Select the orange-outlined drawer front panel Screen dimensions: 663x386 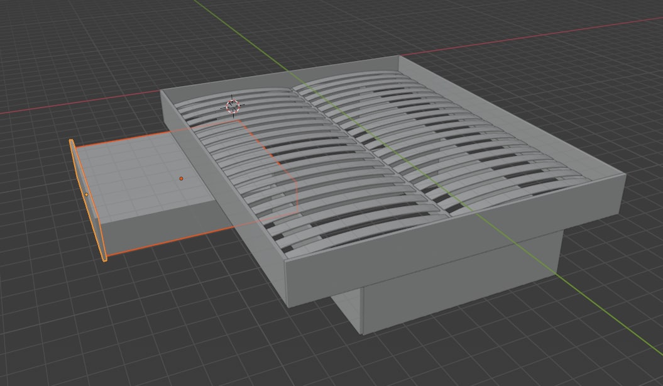(x=87, y=200)
